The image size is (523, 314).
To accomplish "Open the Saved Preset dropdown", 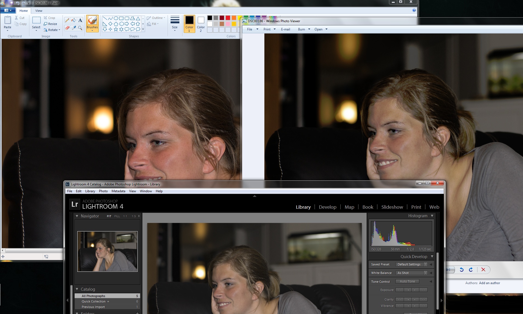I will [x=411, y=264].
